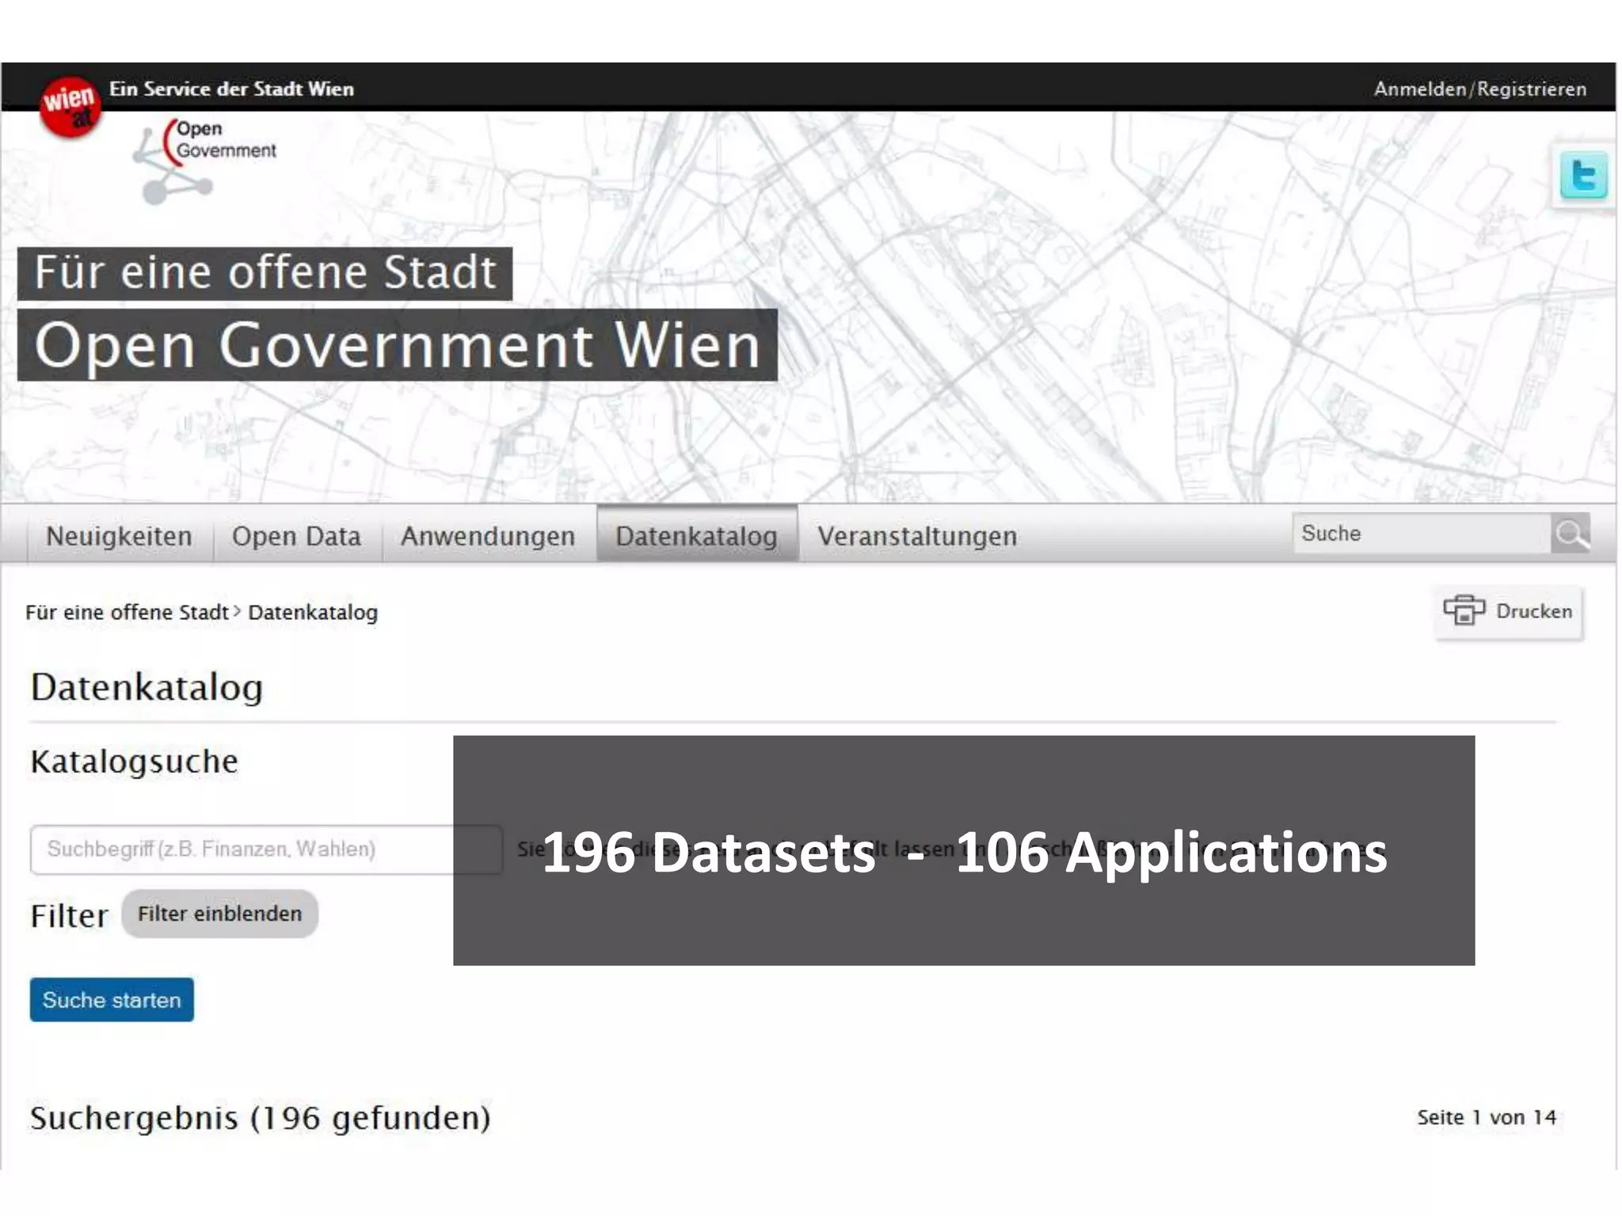Click the Datenkatalog breadcrumb entry
Screen dimensions: 1622x1216
[313, 612]
